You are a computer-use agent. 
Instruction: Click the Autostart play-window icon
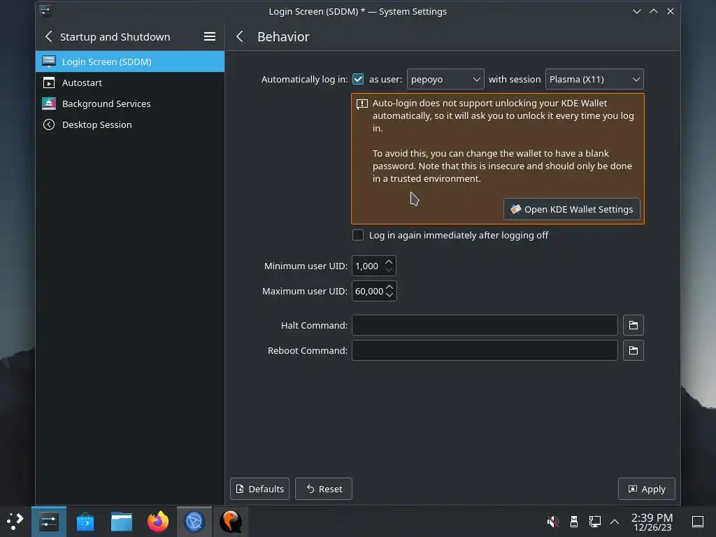[x=49, y=83]
